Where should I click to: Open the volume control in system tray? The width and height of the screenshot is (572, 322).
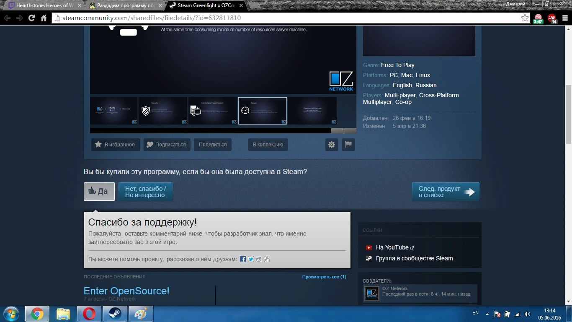[x=528, y=314]
